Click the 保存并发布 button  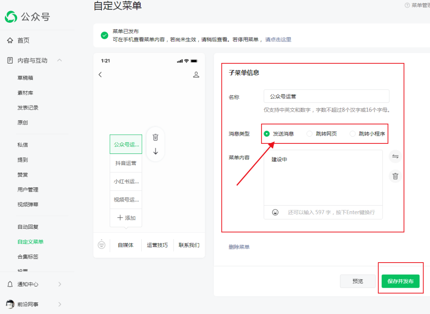tap(401, 281)
